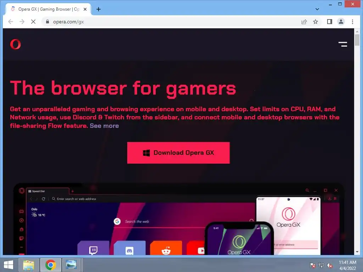Click the Google search box in the preview image

pyautogui.click(x=184, y=222)
